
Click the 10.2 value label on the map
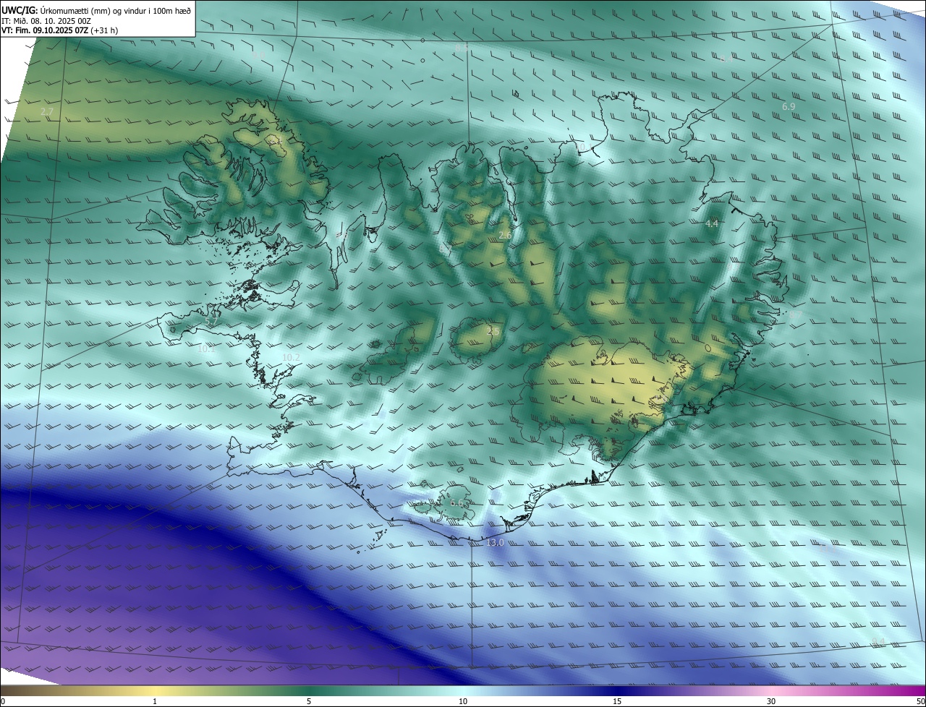(x=291, y=358)
